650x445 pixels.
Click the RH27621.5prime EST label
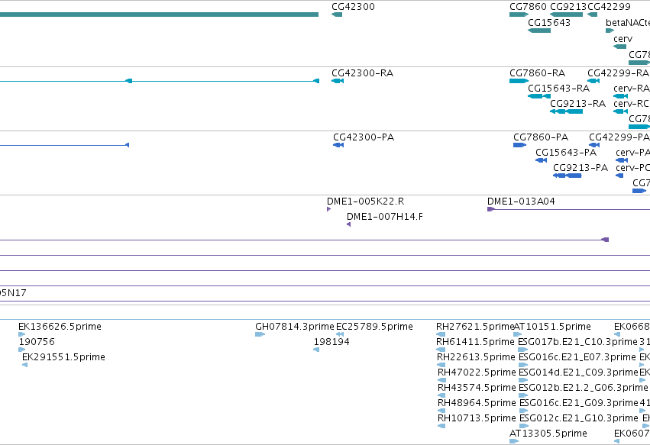point(475,327)
